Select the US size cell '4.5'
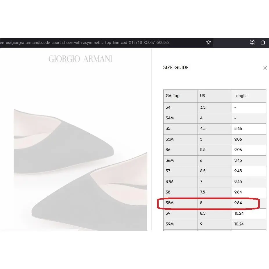The height and width of the screenshot is (269, 269). 215,129
